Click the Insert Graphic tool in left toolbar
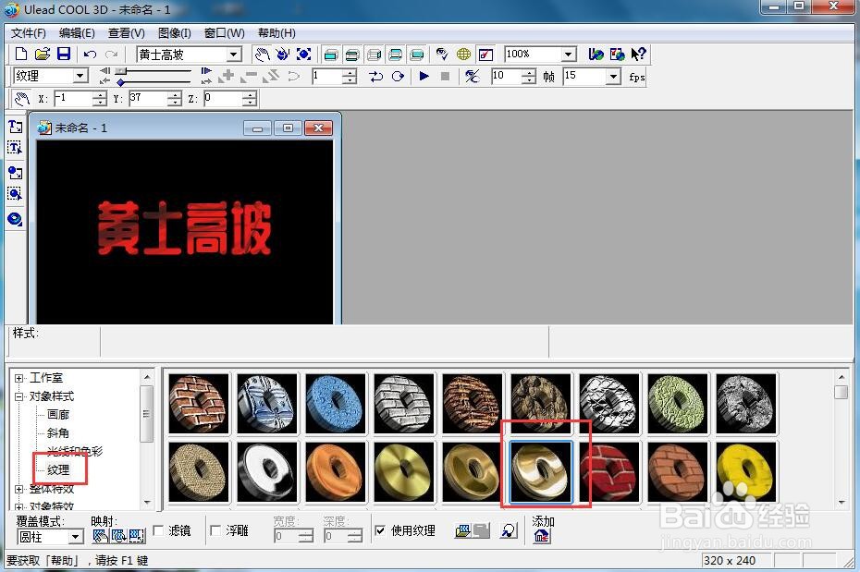Image resolution: width=860 pixels, height=572 pixels. (15, 173)
